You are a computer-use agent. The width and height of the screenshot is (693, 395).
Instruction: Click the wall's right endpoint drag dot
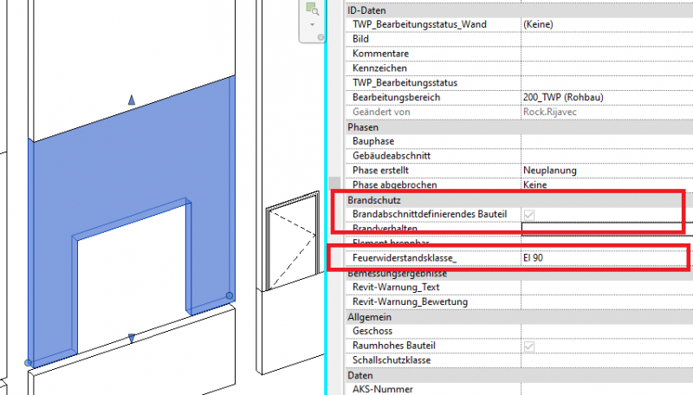click(230, 296)
